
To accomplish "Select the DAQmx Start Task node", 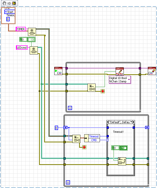I will tap(59, 71).
